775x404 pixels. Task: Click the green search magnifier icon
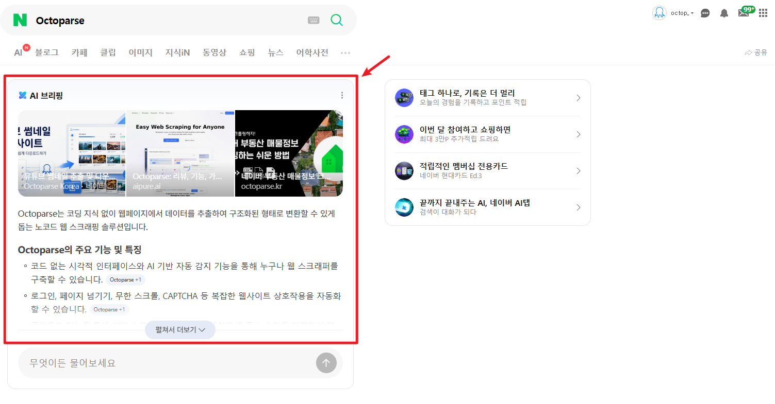click(337, 20)
